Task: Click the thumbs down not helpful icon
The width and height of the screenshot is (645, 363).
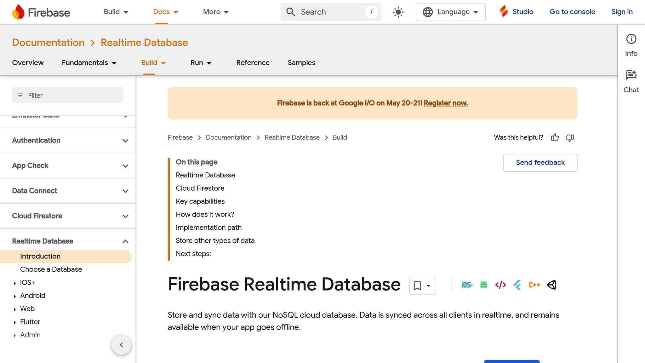Action: 570,138
